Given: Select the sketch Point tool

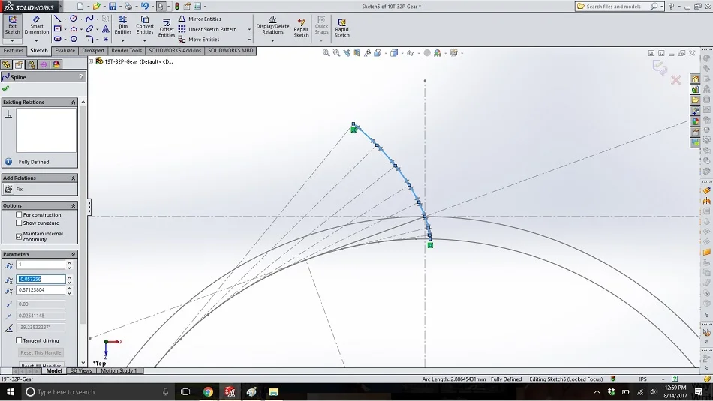Looking at the screenshot, I should (106, 39).
